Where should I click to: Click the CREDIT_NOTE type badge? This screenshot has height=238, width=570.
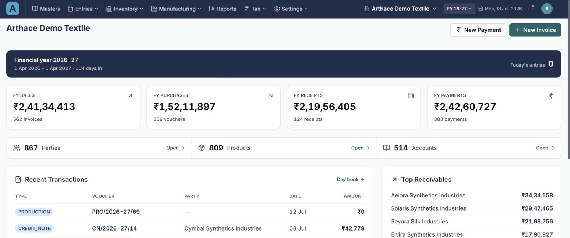point(35,228)
